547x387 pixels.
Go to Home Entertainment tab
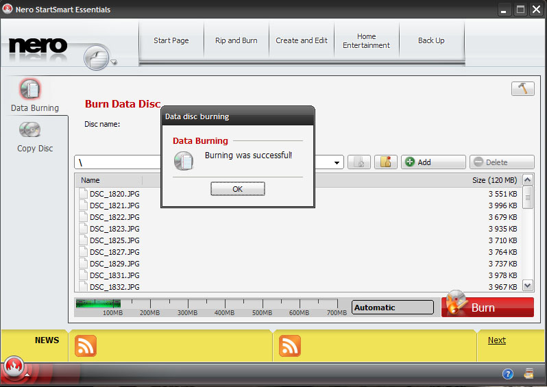click(366, 41)
